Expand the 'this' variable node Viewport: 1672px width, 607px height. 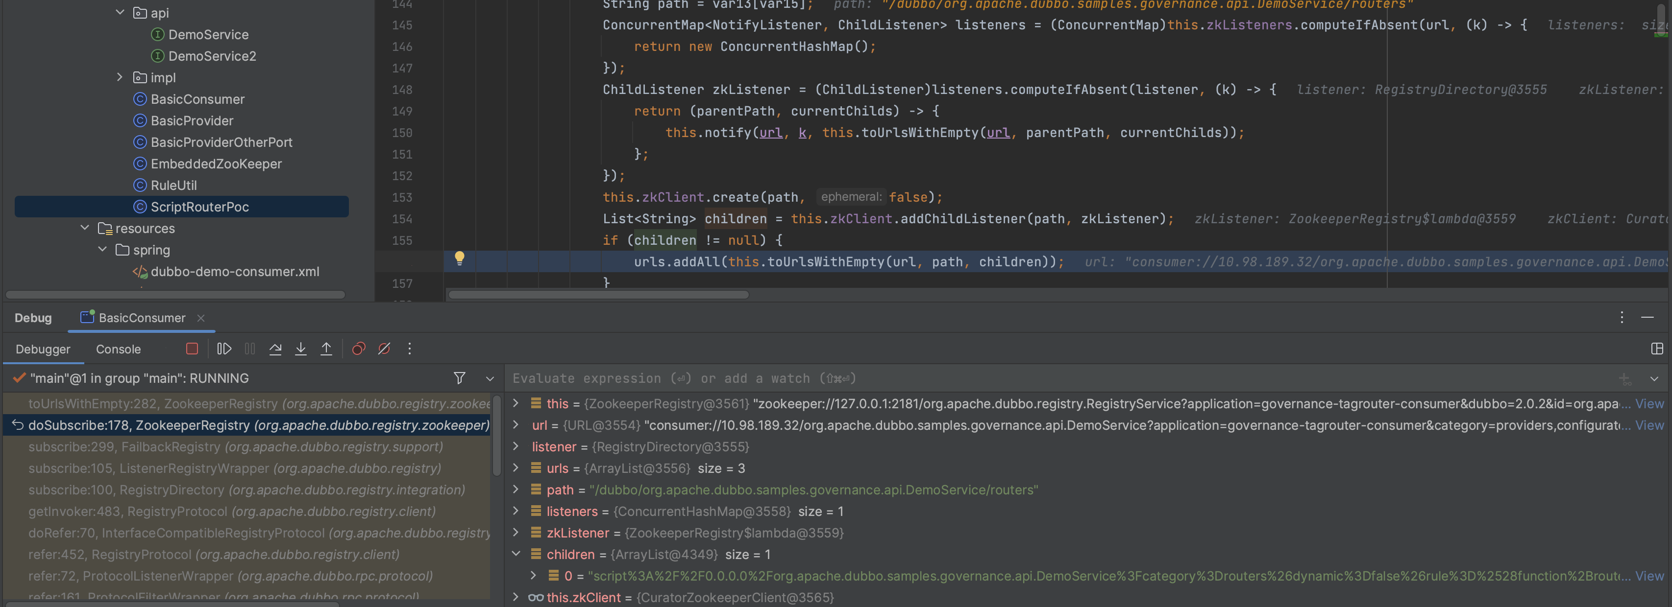click(x=516, y=403)
